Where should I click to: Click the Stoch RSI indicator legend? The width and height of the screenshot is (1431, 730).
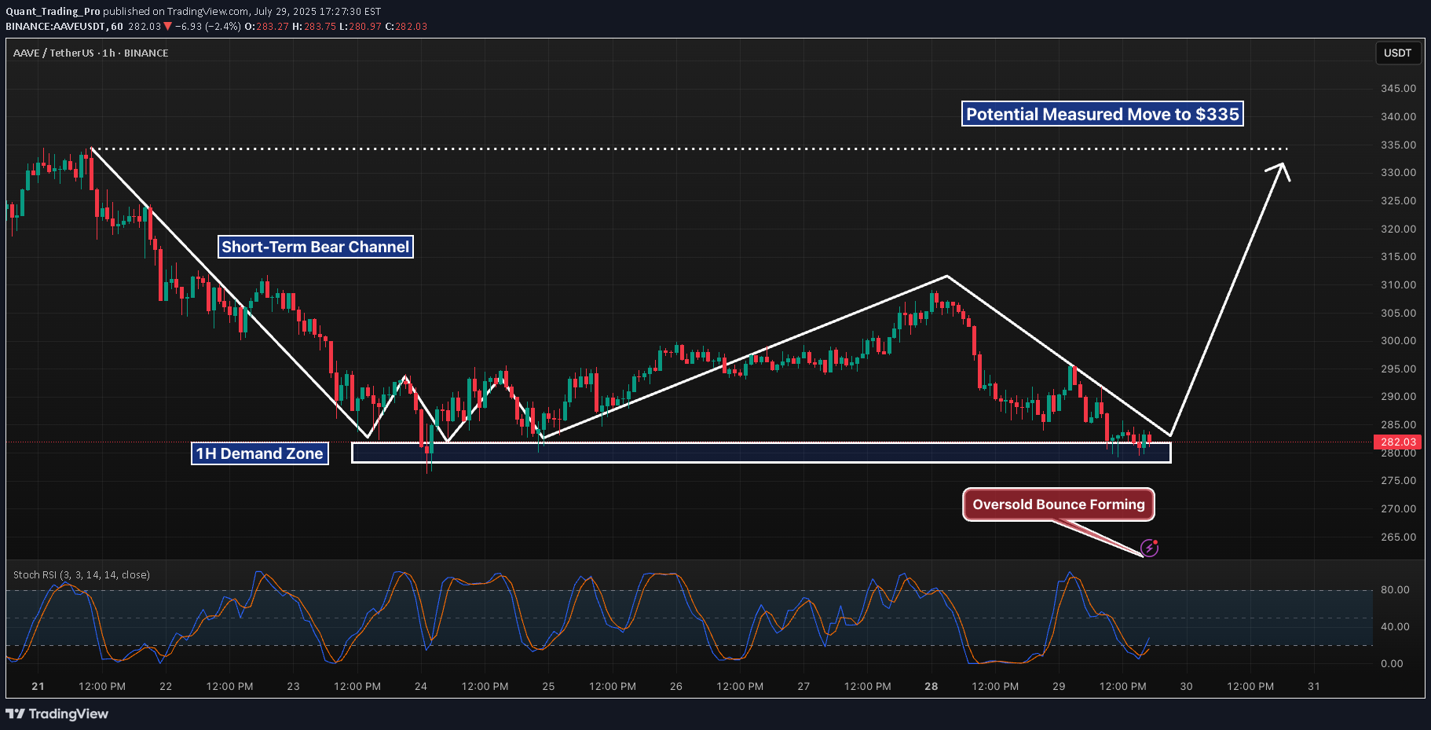pos(82,574)
